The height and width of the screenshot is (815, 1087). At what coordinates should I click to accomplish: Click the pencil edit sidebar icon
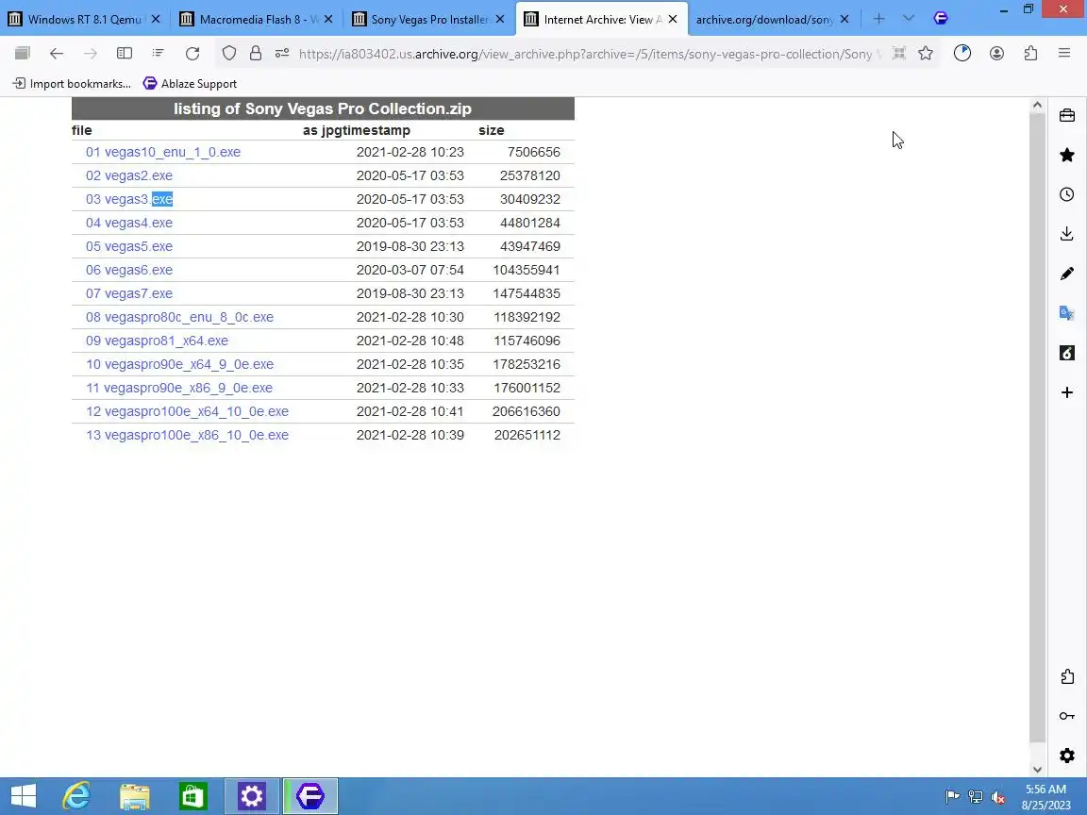click(1067, 274)
